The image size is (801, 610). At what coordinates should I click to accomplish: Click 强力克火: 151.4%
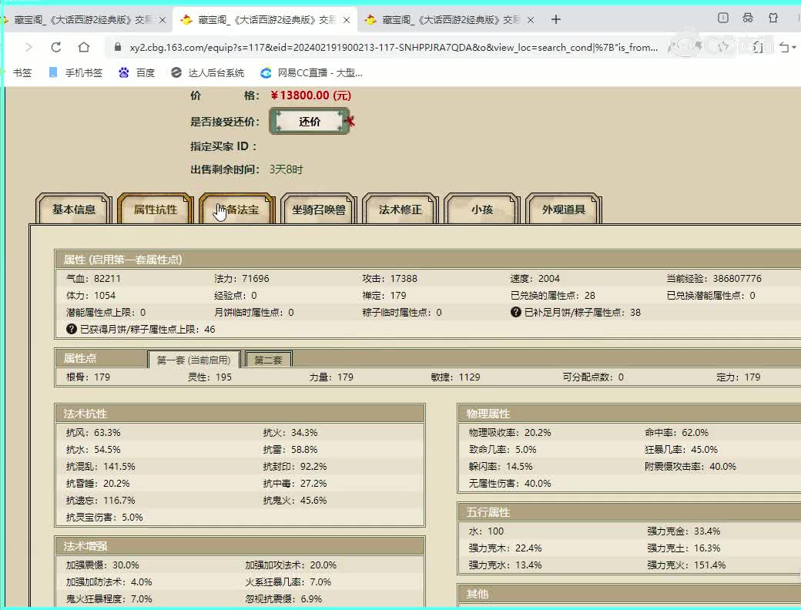[x=686, y=565]
